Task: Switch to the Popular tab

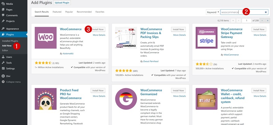Action: pos(69,12)
